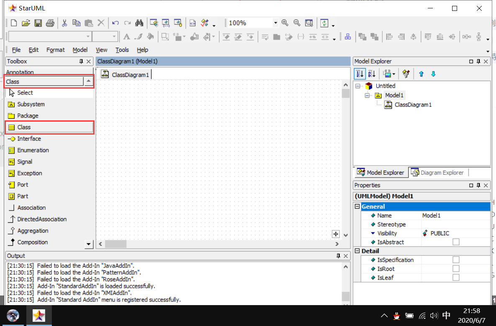496x326 pixels.
Task: Move element down in Model Explorer
Action: pos(433,74)
